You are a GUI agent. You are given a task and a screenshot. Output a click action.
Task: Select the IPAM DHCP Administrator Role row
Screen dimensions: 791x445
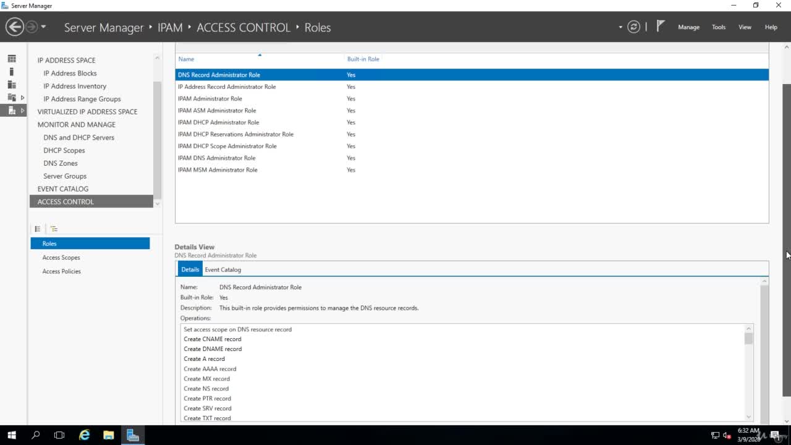click(472, 122)
